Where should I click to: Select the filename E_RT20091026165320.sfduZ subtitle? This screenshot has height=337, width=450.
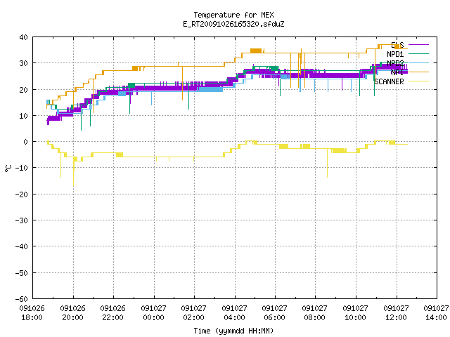(233, 24)
